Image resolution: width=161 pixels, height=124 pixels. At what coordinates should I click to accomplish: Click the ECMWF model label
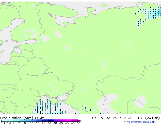(41, 118)
